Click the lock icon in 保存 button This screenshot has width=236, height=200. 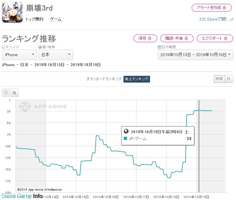coord(150,38)
